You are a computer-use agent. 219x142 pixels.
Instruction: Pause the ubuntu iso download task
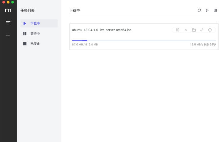pos(178,30)
